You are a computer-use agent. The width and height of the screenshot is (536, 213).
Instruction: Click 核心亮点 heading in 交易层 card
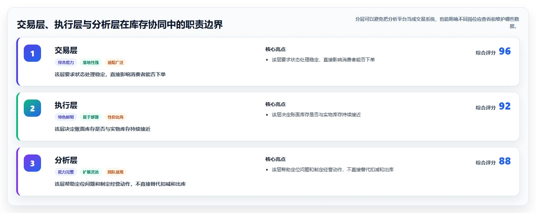click(x=275, y=49)
